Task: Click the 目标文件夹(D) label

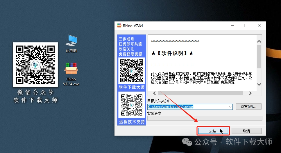Action: point(158,101)
